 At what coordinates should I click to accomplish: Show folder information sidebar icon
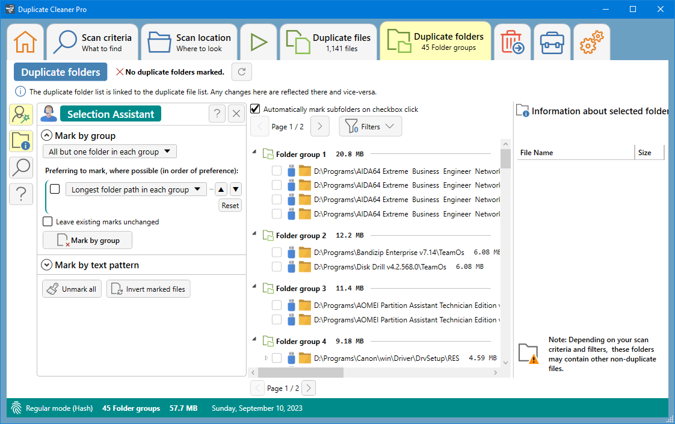(x=21, y=141)
